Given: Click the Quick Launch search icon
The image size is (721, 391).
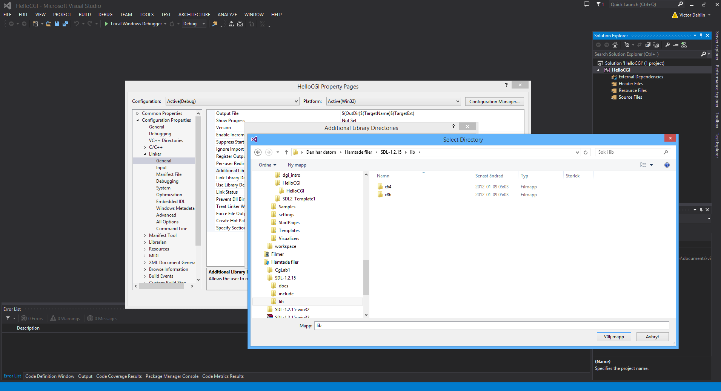Looking at the screenshot, I should coord(681,4).
